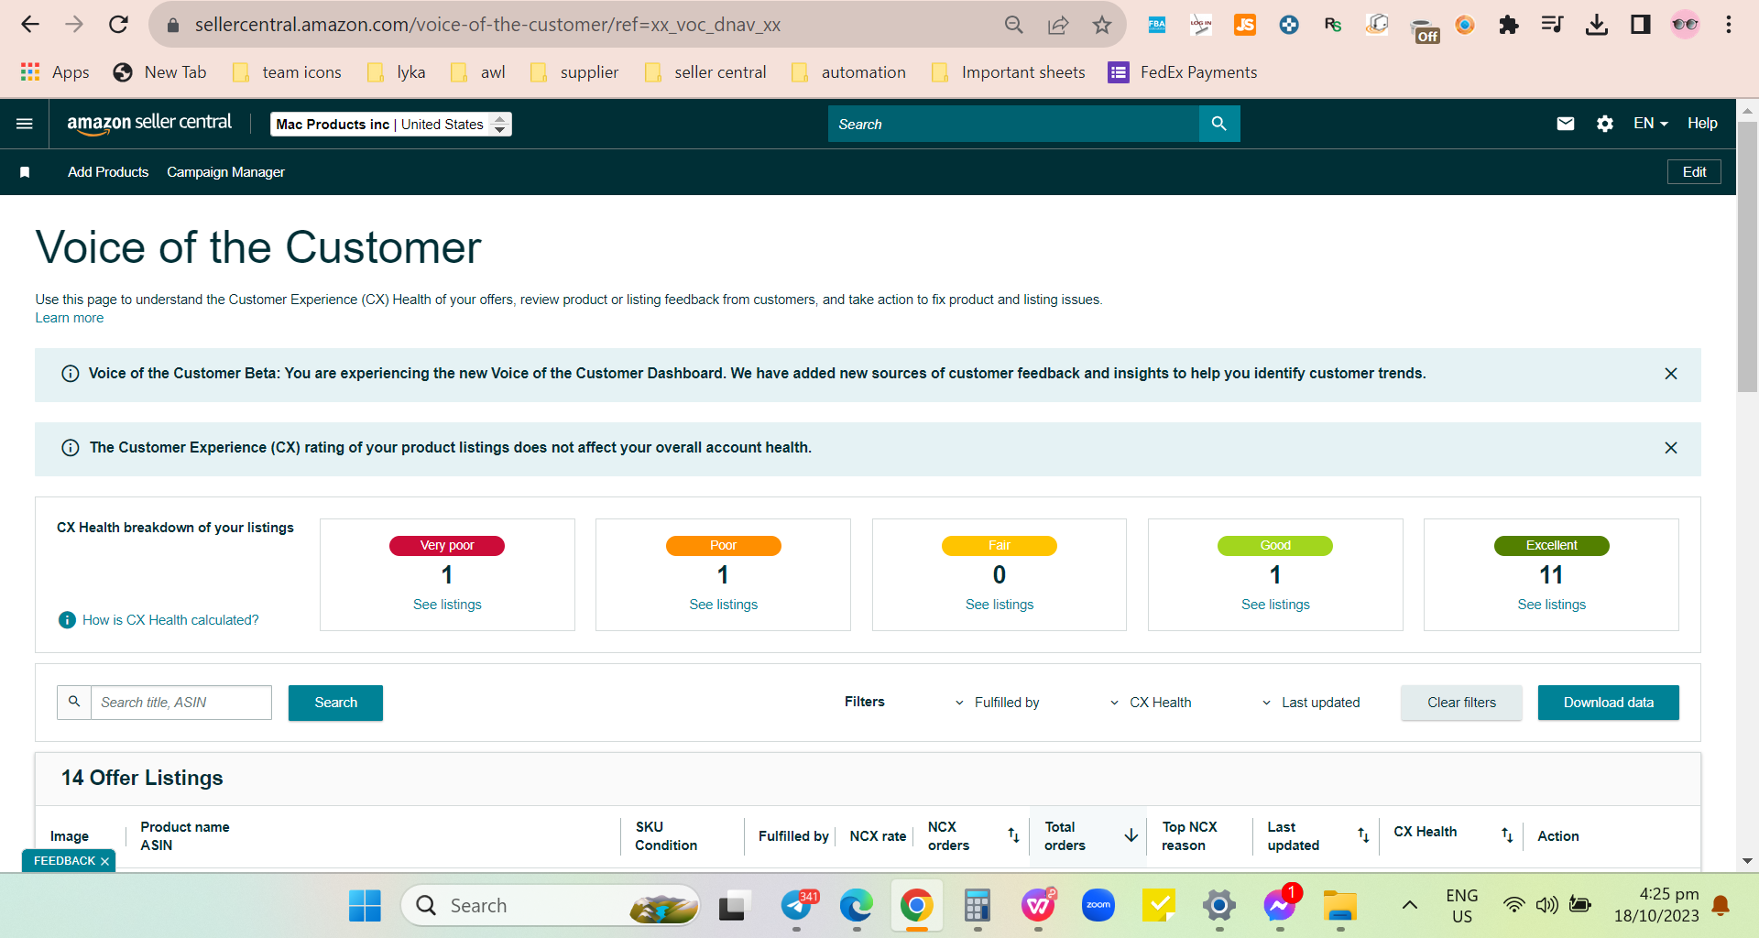
Task: Open the notification bell in taskbar
Action: click(1721, 906)
